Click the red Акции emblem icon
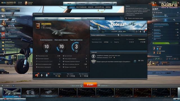This screenshot has width=180, height=101. tap(3, 35)
